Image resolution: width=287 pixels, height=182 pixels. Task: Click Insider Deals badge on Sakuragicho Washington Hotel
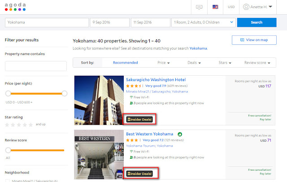pos(139,119)
